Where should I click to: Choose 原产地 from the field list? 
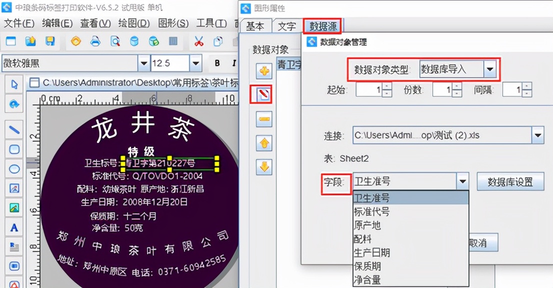pyautogui.click(x=411, y=225)
